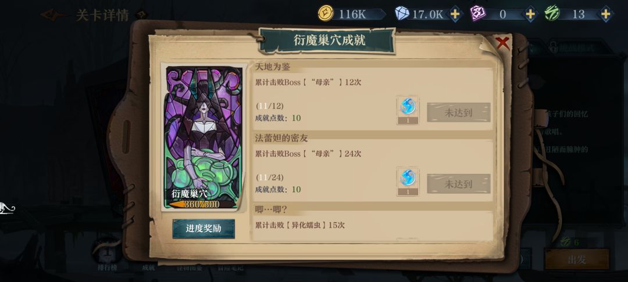Viewport: 628px width, 282px height.
Task: Tap the 出发 depart button
Action: click(x=577, y=259)
